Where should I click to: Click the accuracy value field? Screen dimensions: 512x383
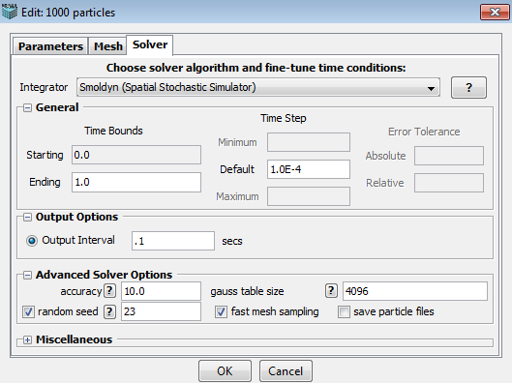[161, 291]
